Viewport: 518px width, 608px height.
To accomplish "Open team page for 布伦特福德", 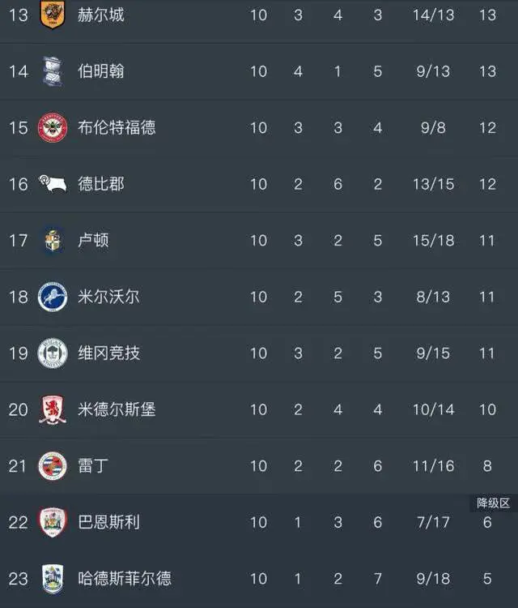I will 117,128.
